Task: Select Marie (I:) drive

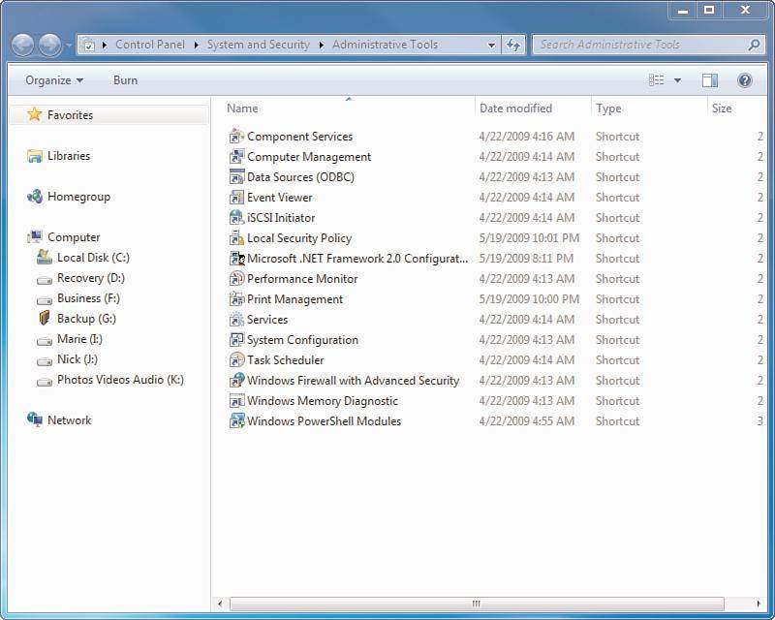Action: pos(79,339)
